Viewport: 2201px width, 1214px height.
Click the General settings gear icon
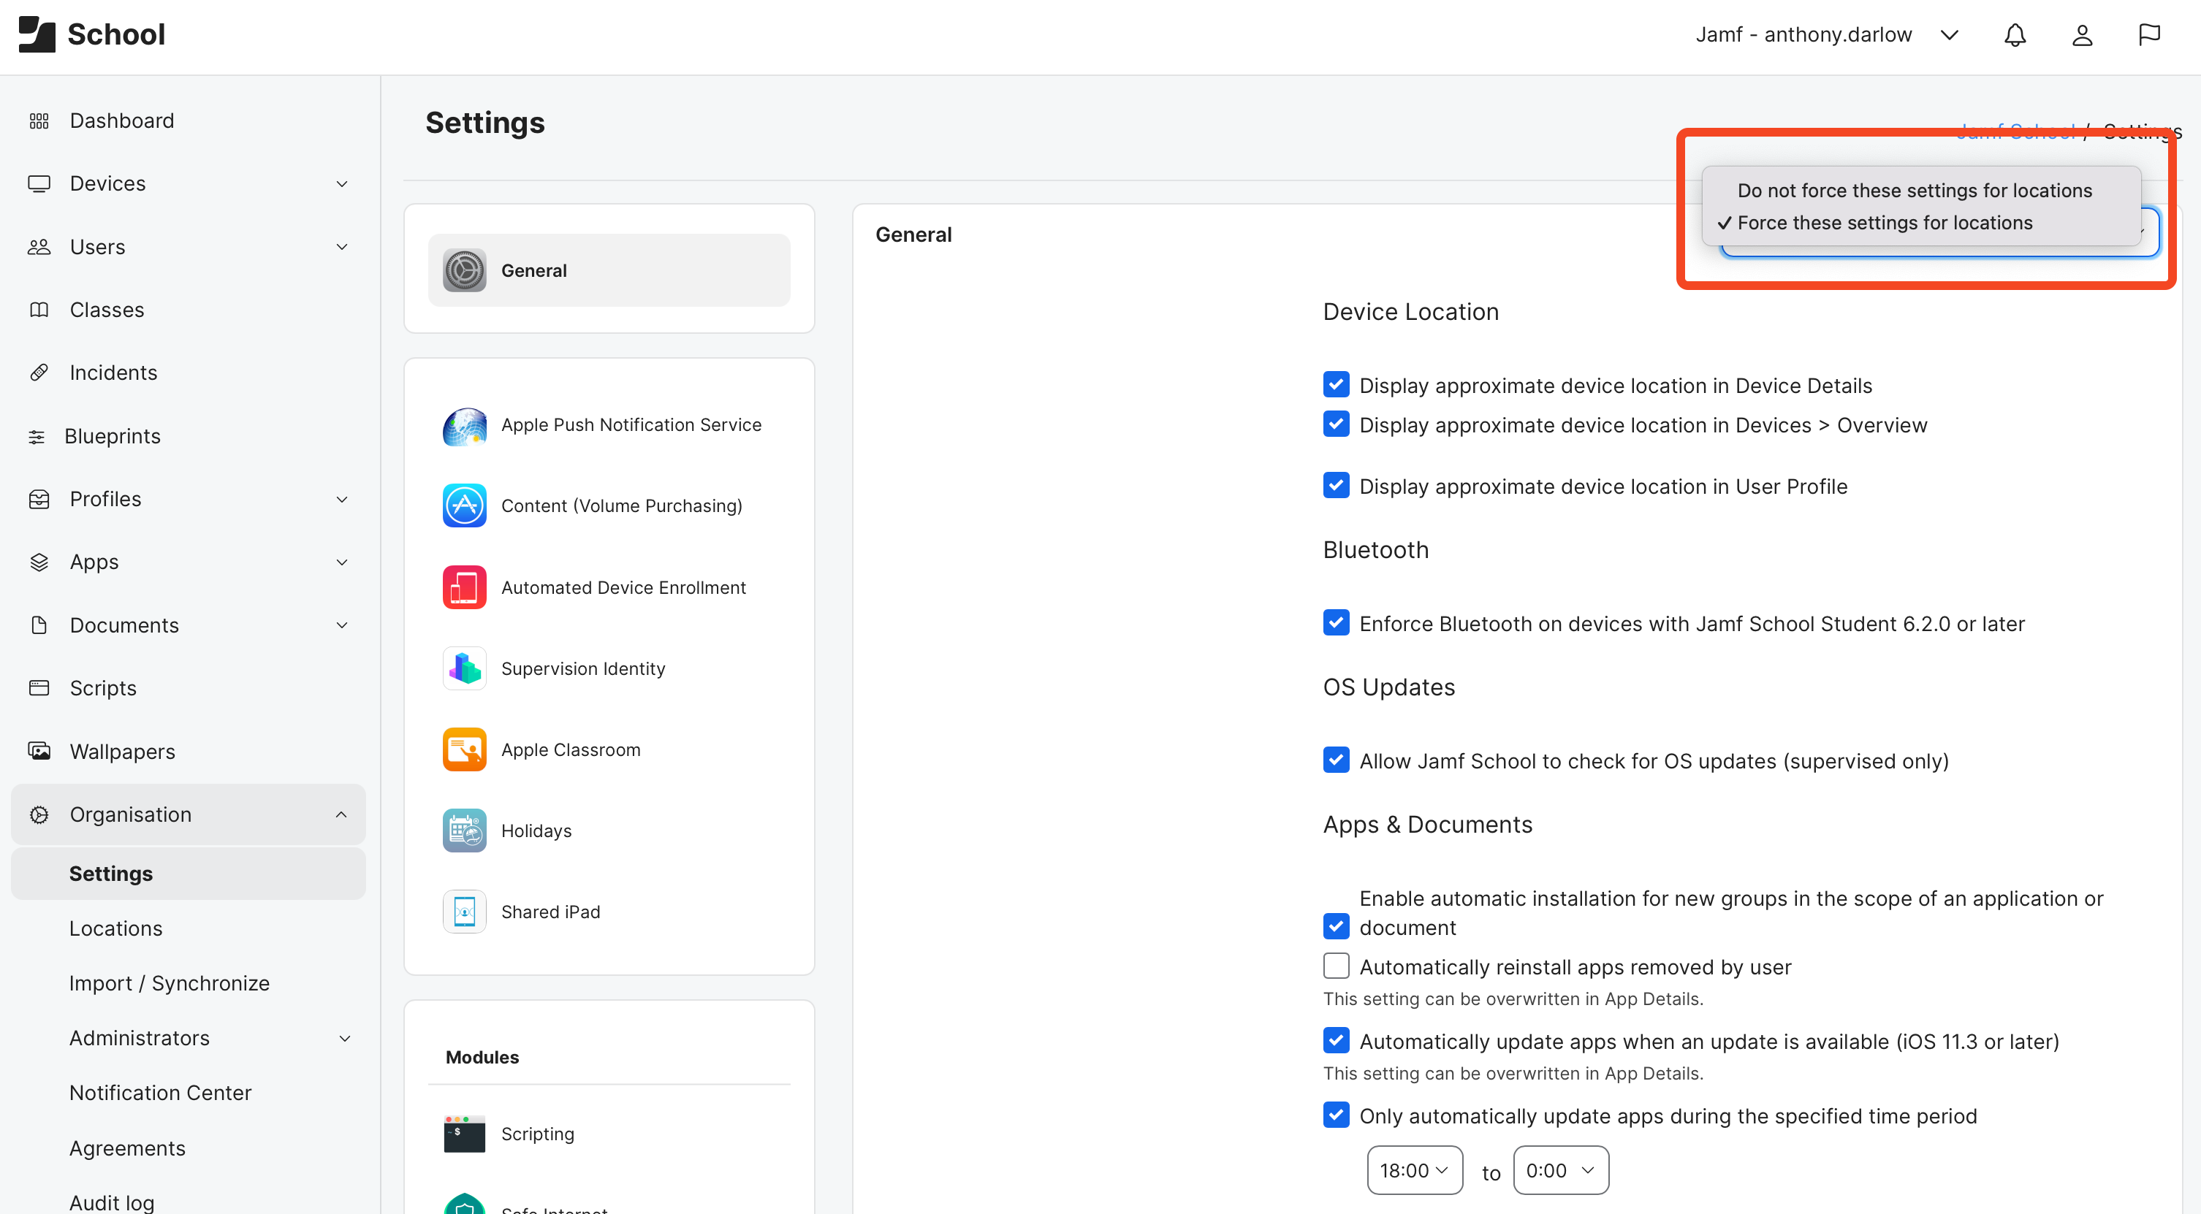pyautogui.click(x=464, y=270)
